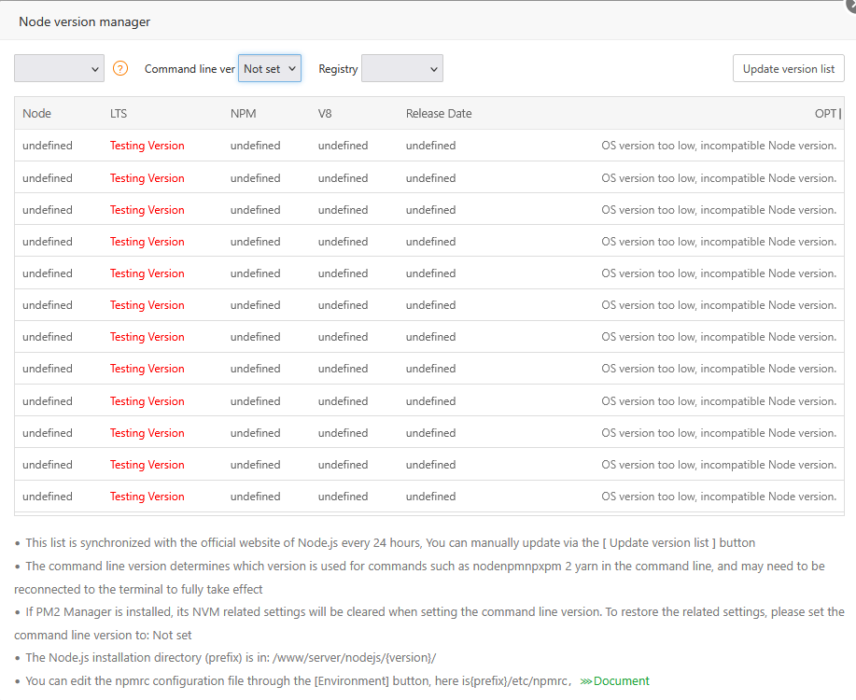Click Testing Version in the first row
This screenshot has height=700, width=856.
point(147,146)
